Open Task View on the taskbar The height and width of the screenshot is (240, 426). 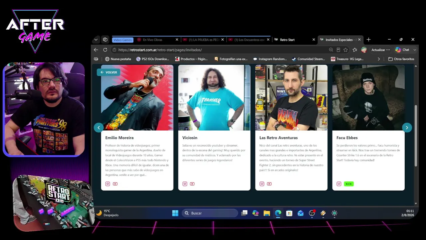point(244,213)
